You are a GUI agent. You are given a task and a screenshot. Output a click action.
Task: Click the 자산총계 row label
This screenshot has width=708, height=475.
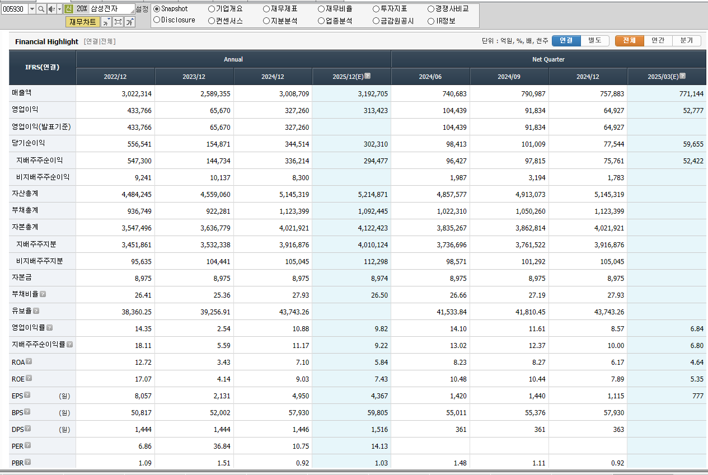pyautogui.click(x=25, y=194)
